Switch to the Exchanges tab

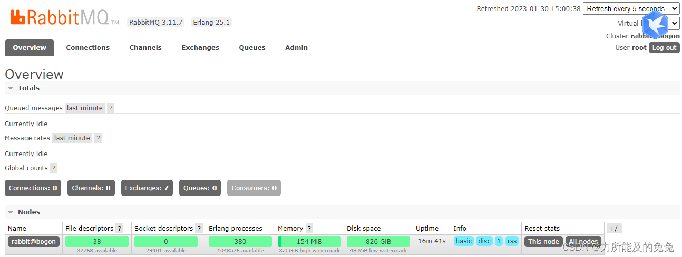pyautogui.click(x=200, y=47)
